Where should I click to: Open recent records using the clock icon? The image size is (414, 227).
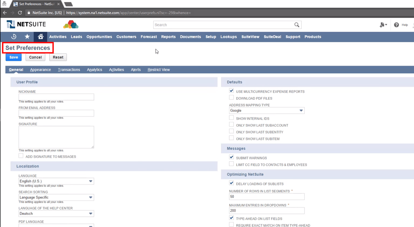click(x=14, y=37)
